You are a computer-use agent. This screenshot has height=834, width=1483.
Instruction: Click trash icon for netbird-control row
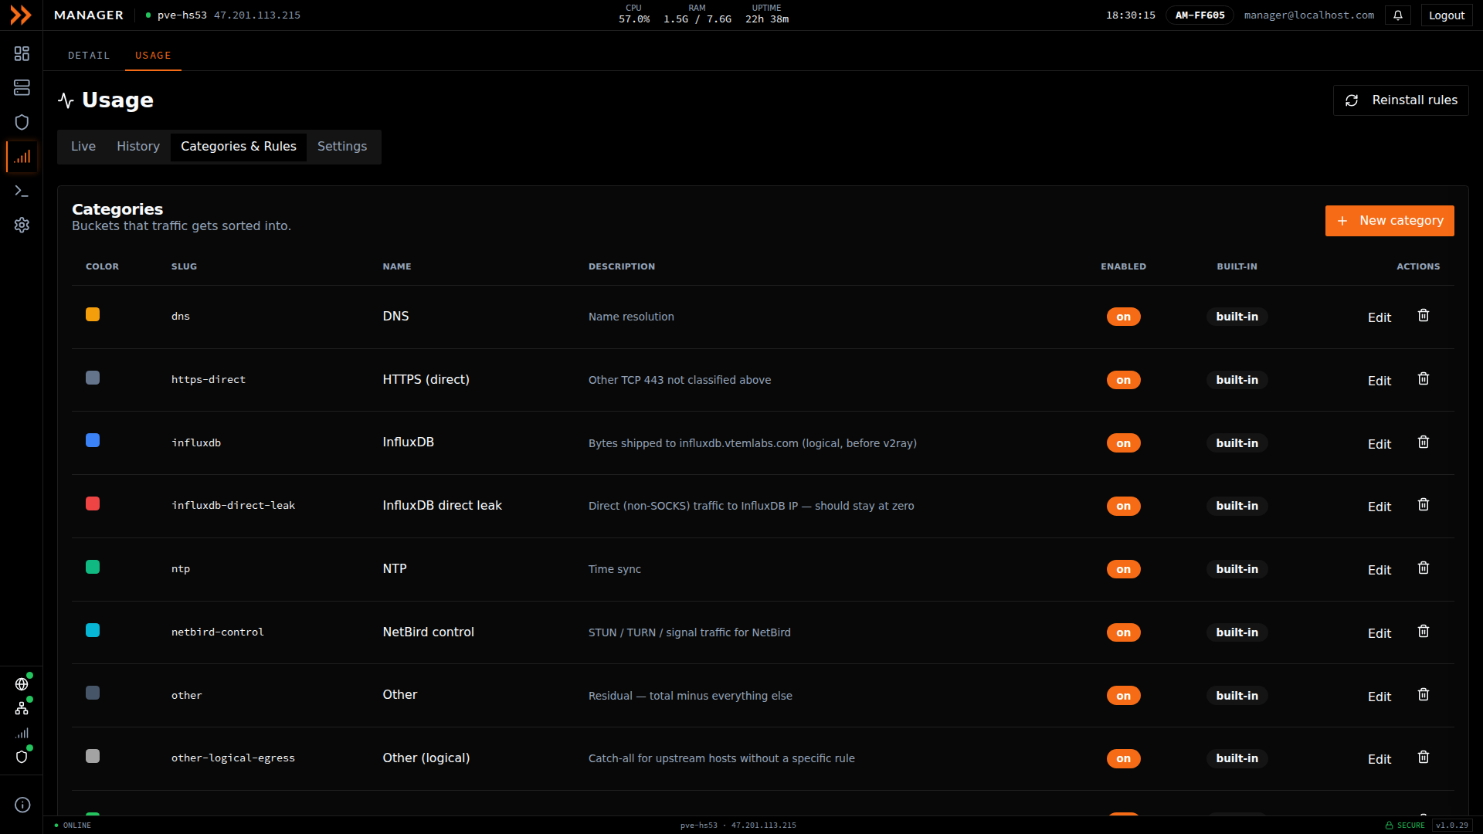click(x=1424, y=631)
